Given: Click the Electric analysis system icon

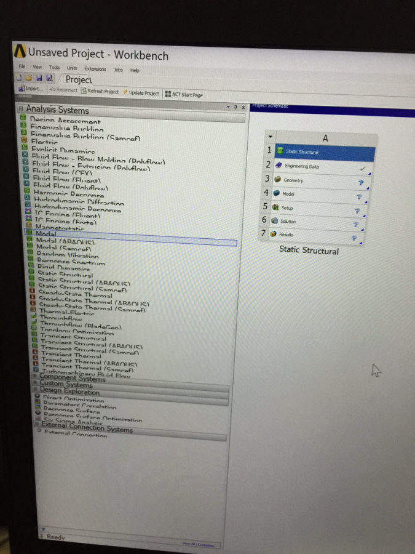Looking at the screenshot, I should 24,140.
